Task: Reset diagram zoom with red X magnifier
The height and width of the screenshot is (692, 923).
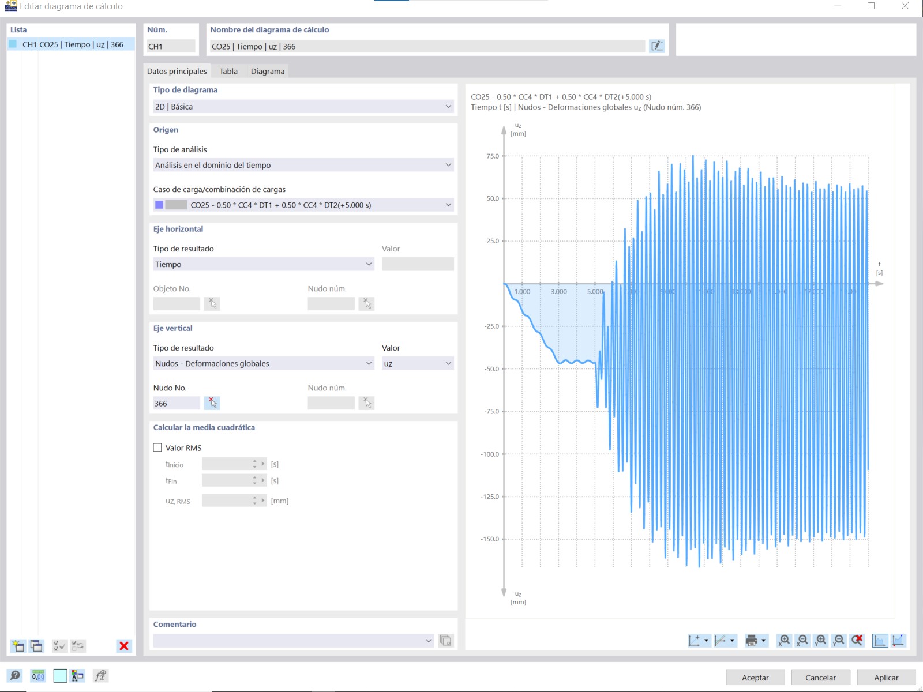Action: tap(857, 641)
